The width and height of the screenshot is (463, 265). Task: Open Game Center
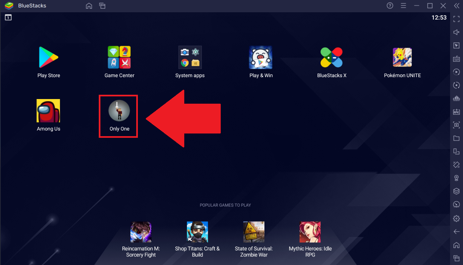tap(119, 57)
